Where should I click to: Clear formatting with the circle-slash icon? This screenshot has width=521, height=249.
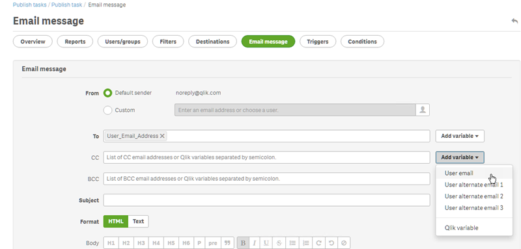344,243
